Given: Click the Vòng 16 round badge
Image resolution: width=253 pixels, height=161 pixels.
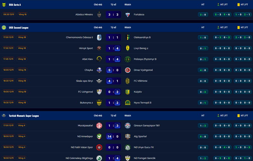Looking at the screenshot, I should pyautogui.click(x=22, y=15).
